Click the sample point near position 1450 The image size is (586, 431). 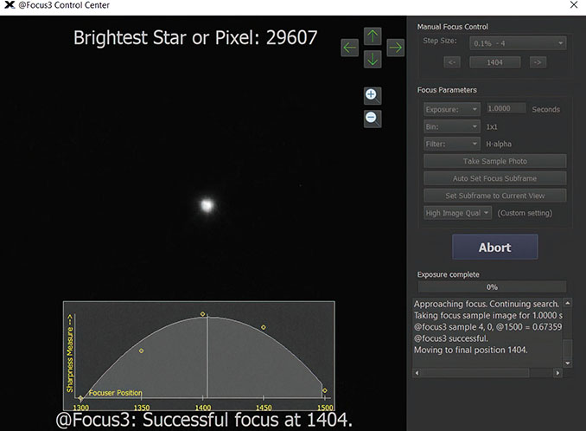tap(264, 327)
